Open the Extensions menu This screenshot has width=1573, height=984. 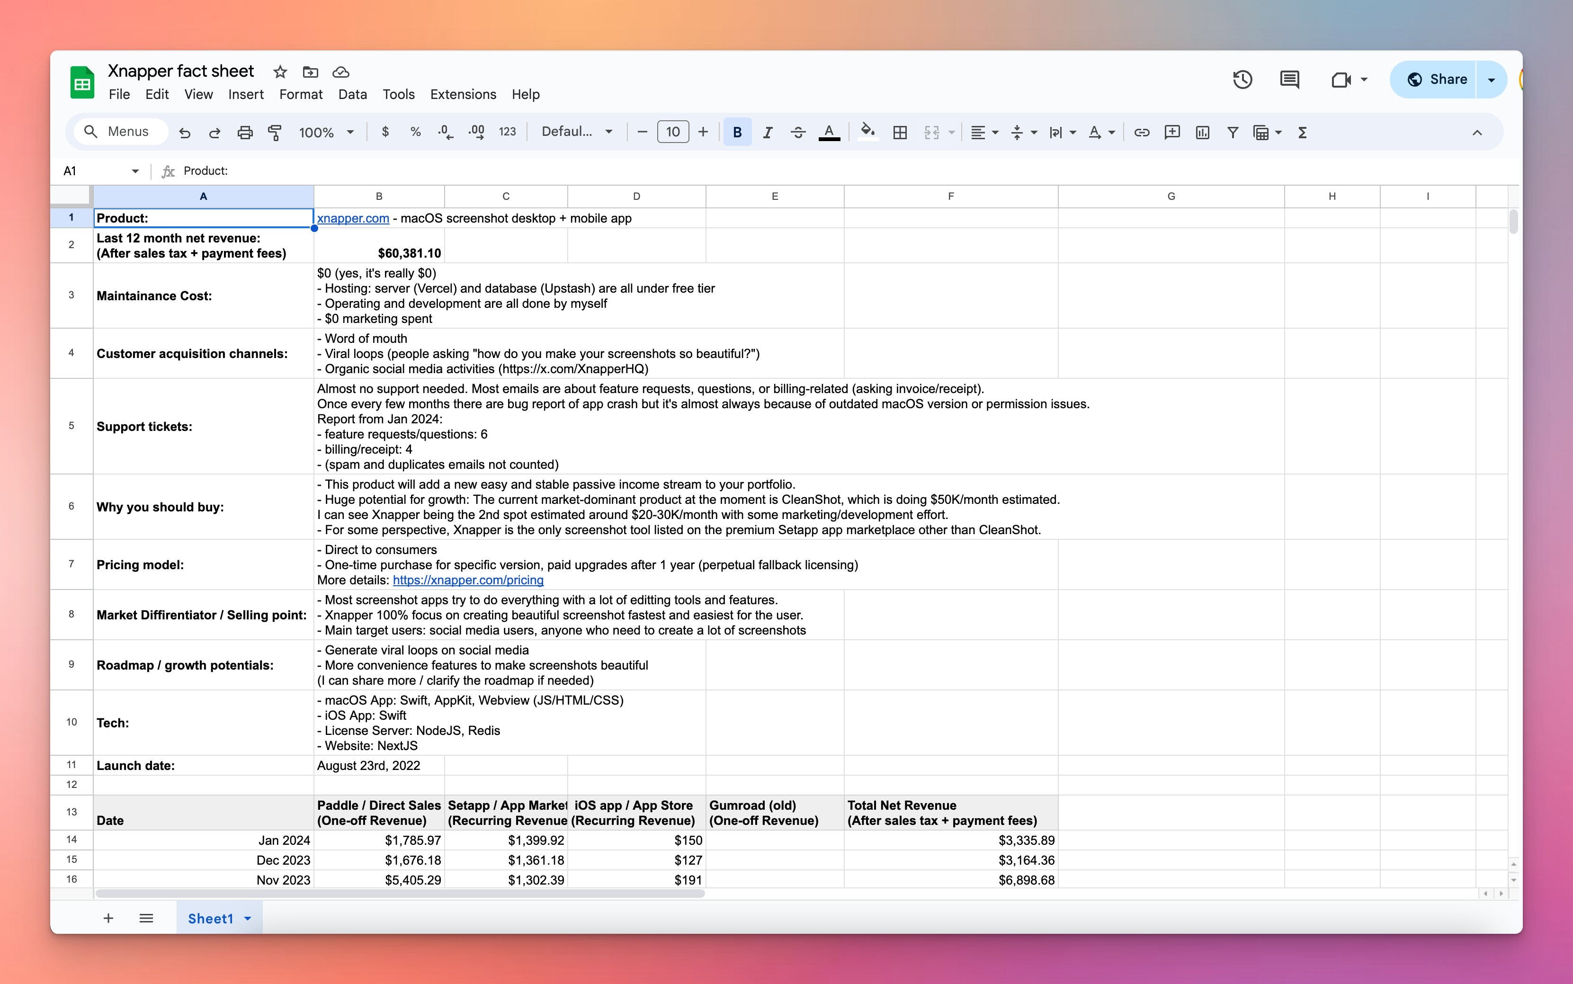point(464,94)
